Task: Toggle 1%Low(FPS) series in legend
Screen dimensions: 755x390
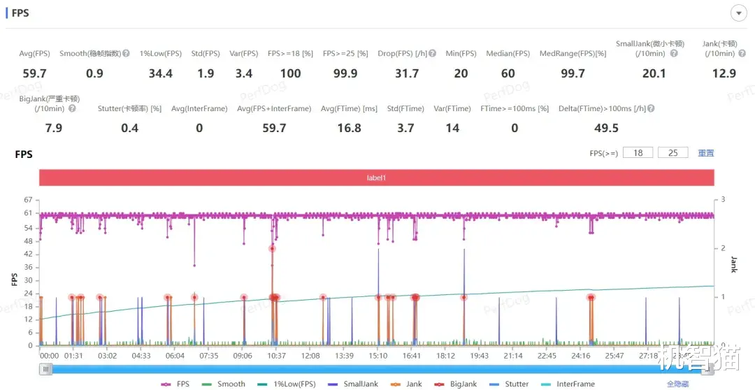Action: tap(289, 384)
